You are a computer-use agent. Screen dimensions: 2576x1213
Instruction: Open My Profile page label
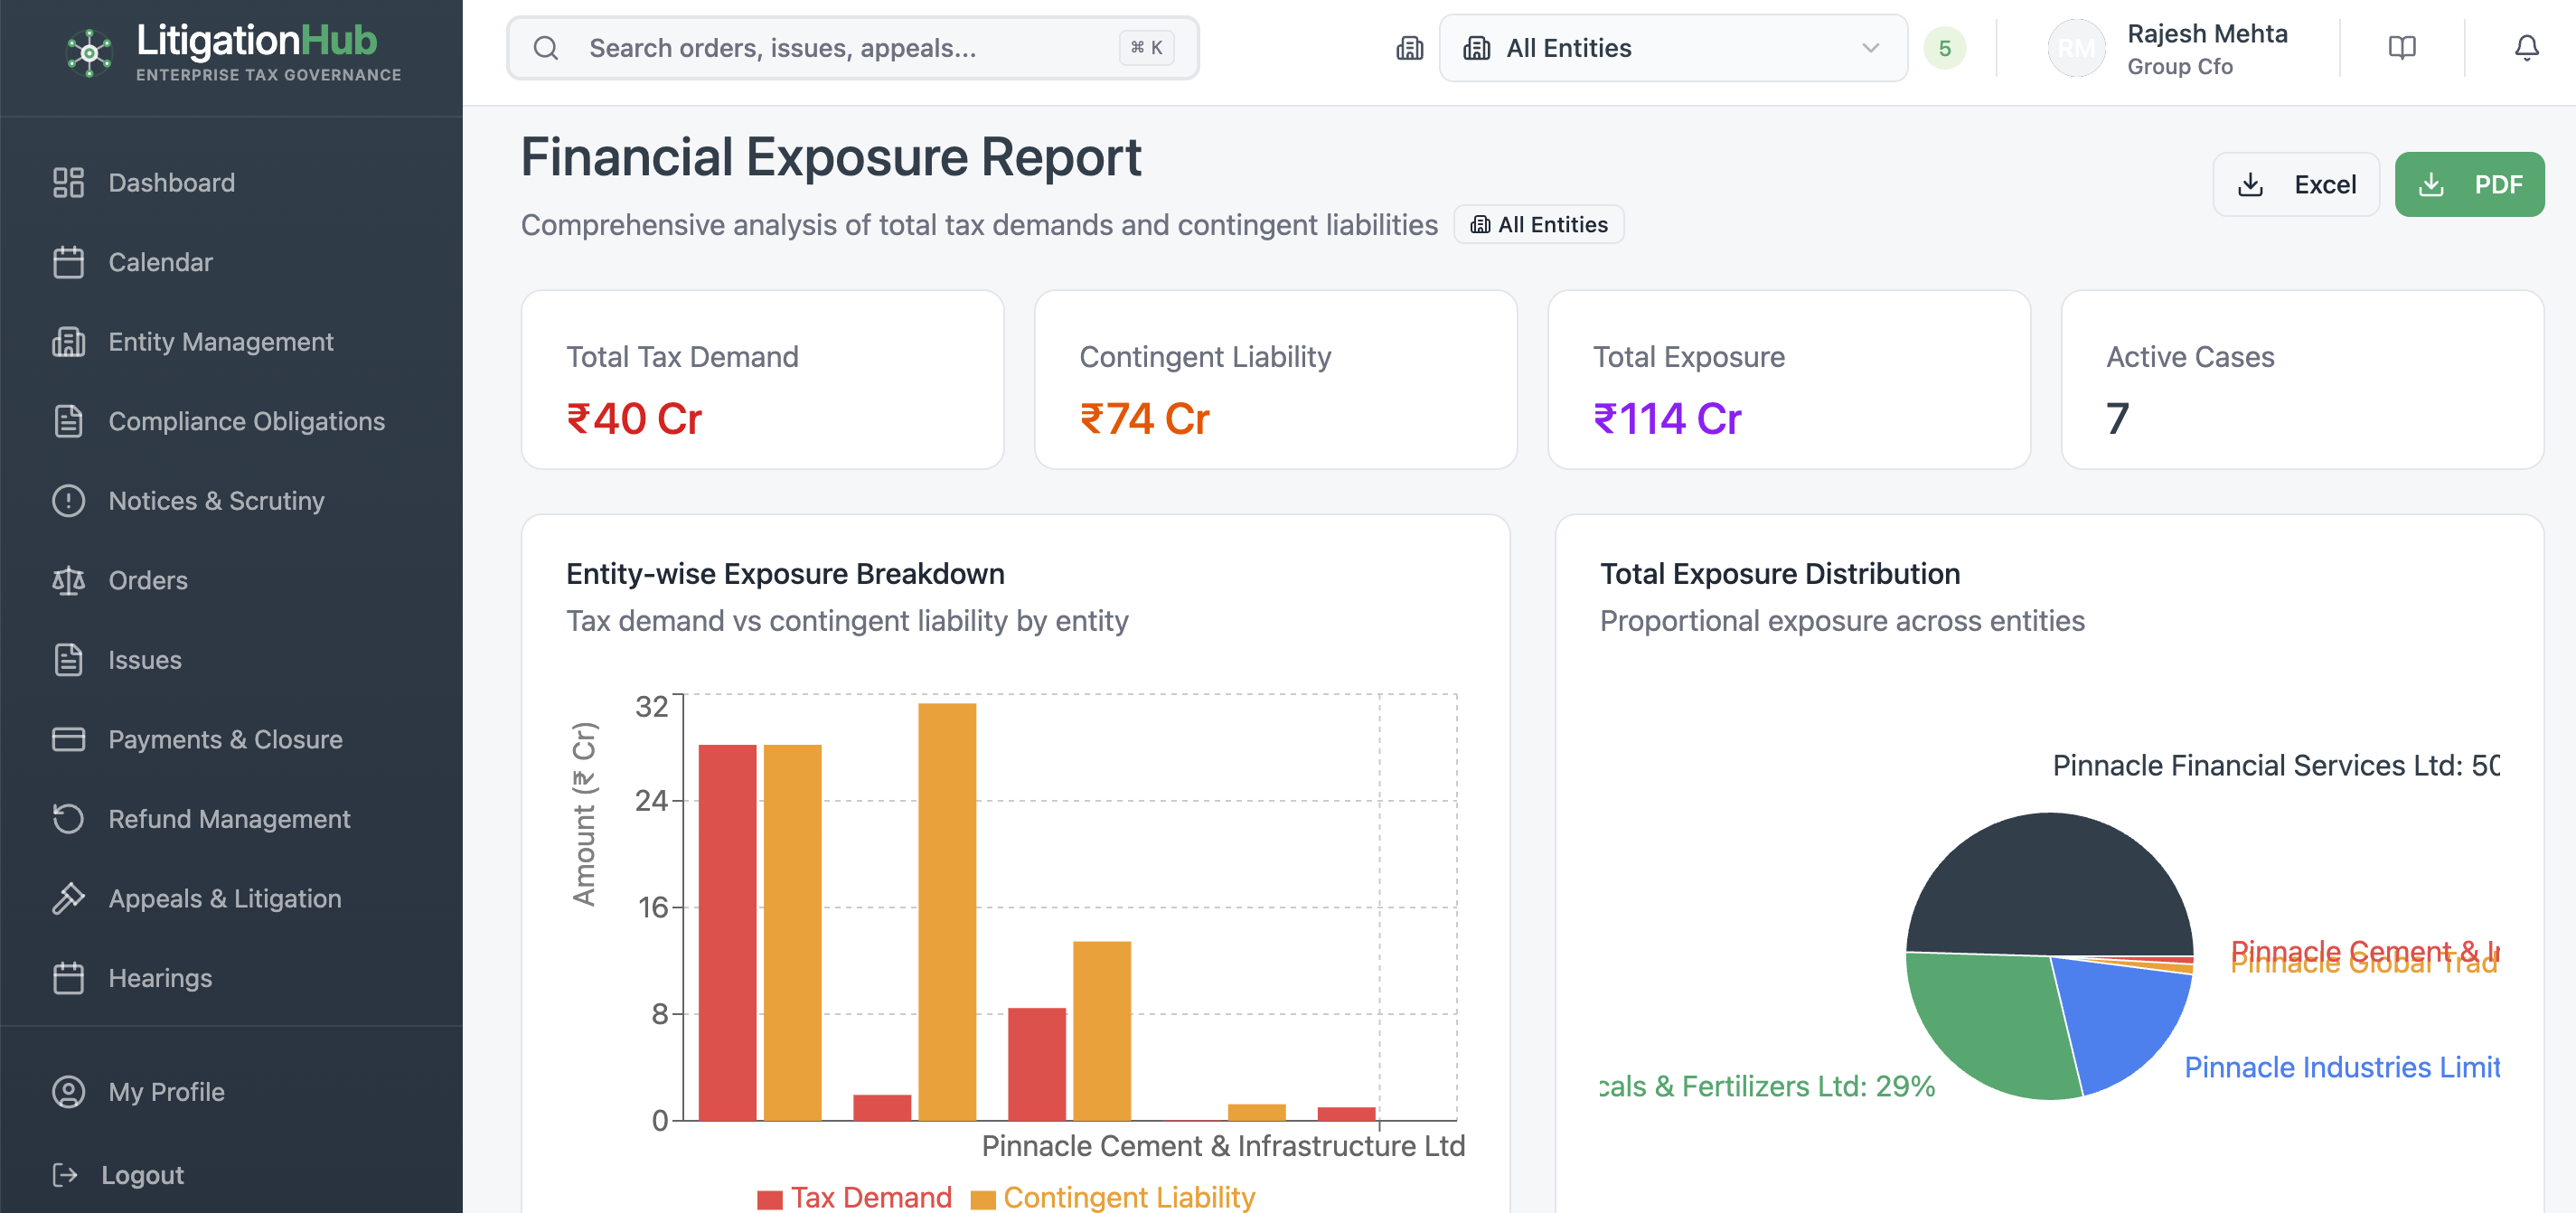(x=167, y=1092)
